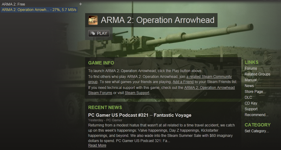Launch the game with the PLAY button
Viewport: 281px width, 150px height.
(99, 33)
